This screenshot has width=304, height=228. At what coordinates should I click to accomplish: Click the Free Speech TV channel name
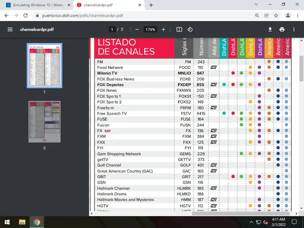tap(112, 113)
